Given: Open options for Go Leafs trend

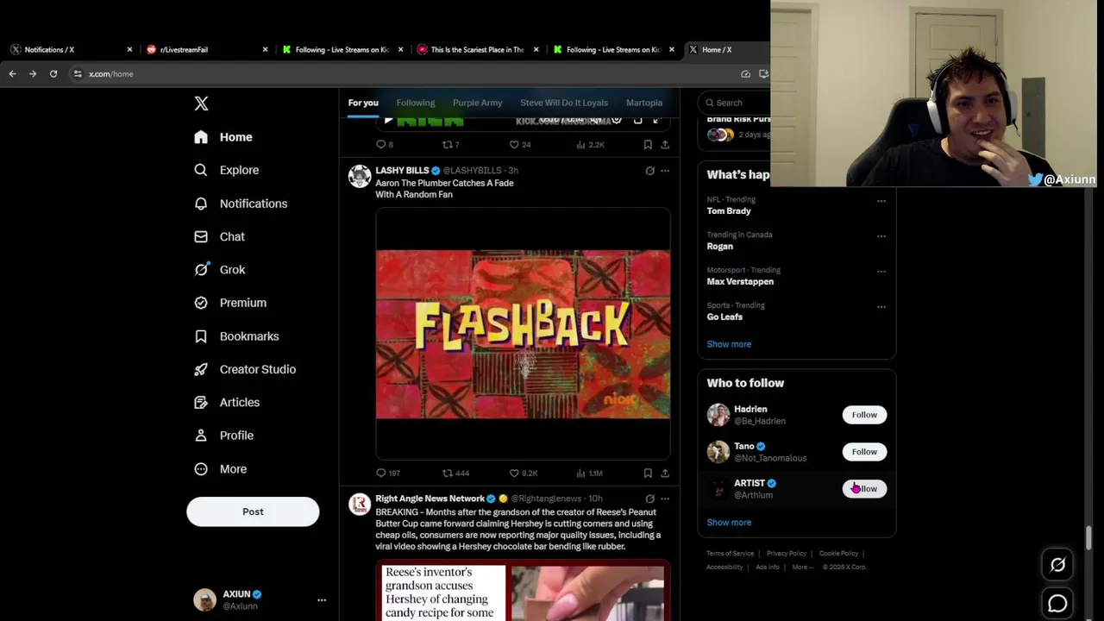Looking at the screenshot, I should (881, 307).
